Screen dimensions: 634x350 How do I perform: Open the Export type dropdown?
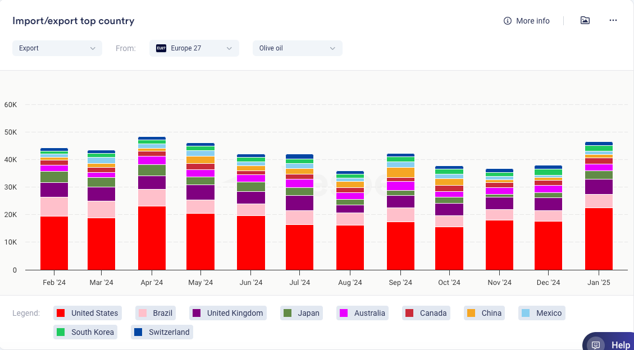point(57,48)
